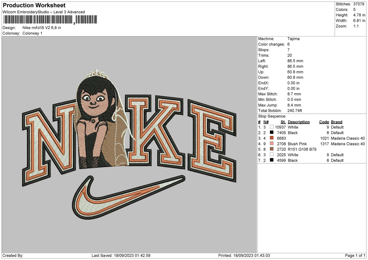Click the Trims value 20
Image resolution: width=368 pixels, height=260 pixels.
coord(290,55)
